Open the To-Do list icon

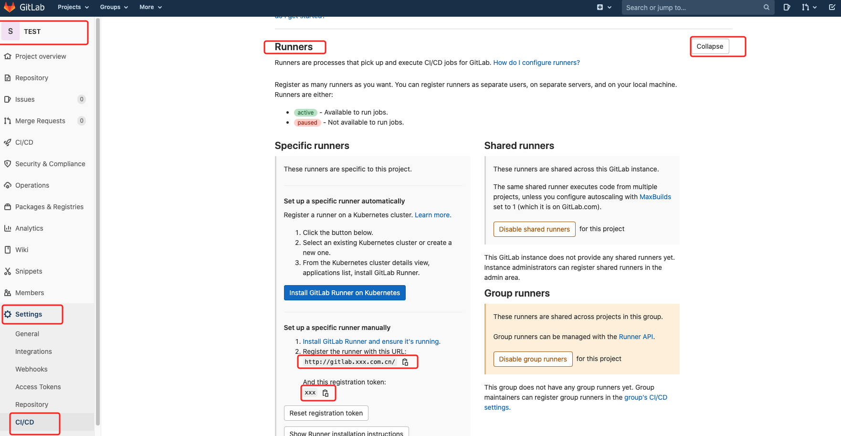[x=832, y=7]
